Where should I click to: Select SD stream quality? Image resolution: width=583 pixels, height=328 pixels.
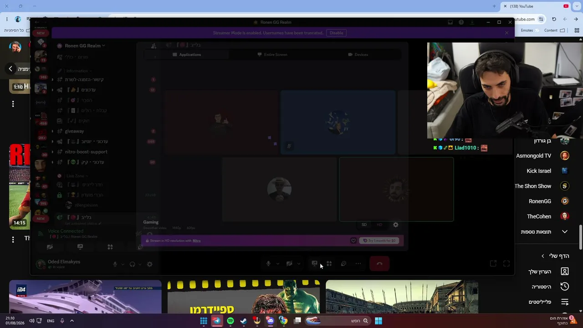pyautogui.click(x=364, y=225)
